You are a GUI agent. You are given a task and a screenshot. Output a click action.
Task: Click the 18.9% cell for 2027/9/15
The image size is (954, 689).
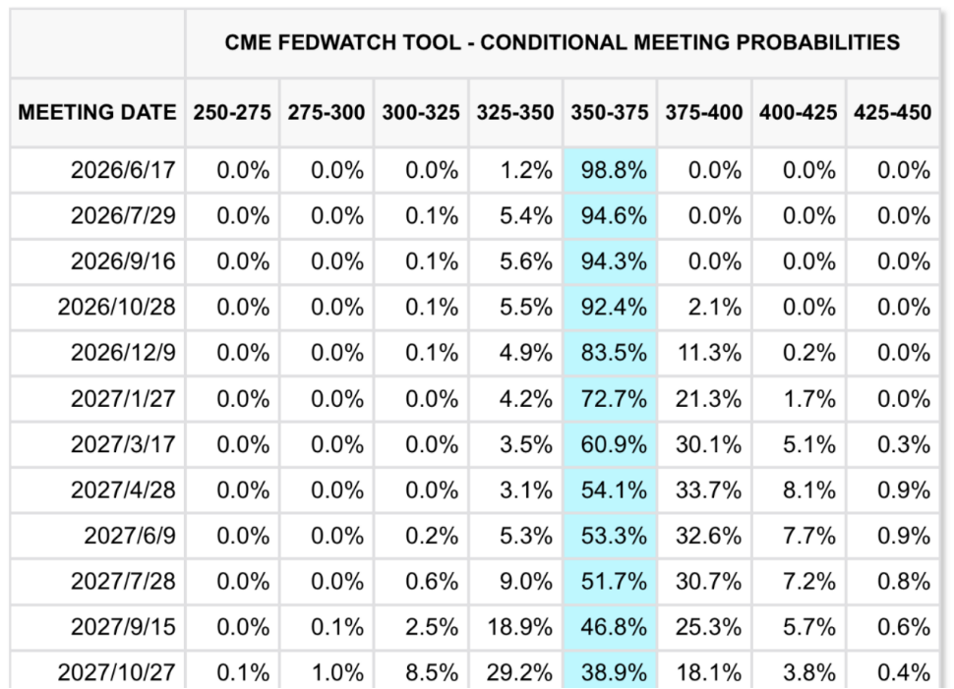518,627
